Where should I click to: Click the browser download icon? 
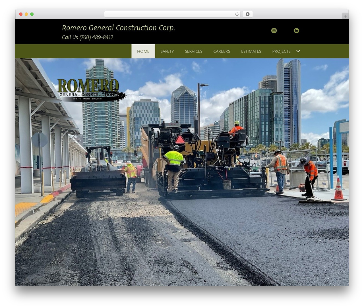click(247, 14)
